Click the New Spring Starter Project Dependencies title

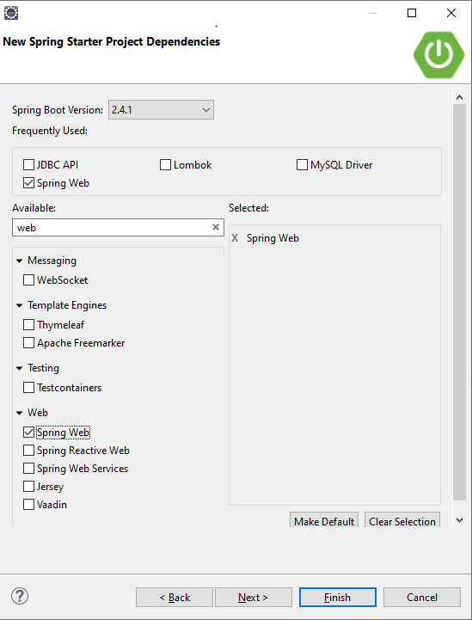pos(112,41)
